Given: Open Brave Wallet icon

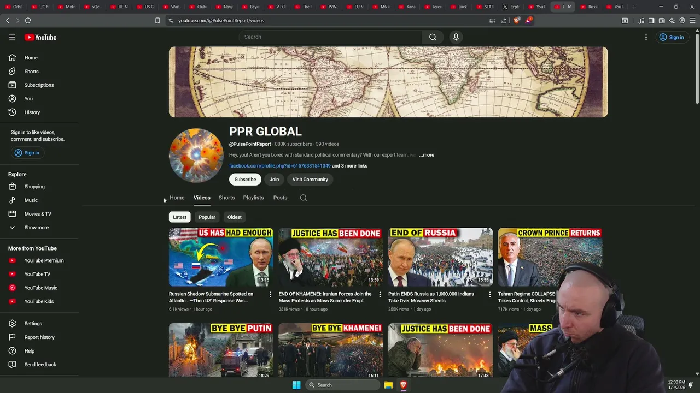Looking at the screenshot, I should [x=662, y=21].
